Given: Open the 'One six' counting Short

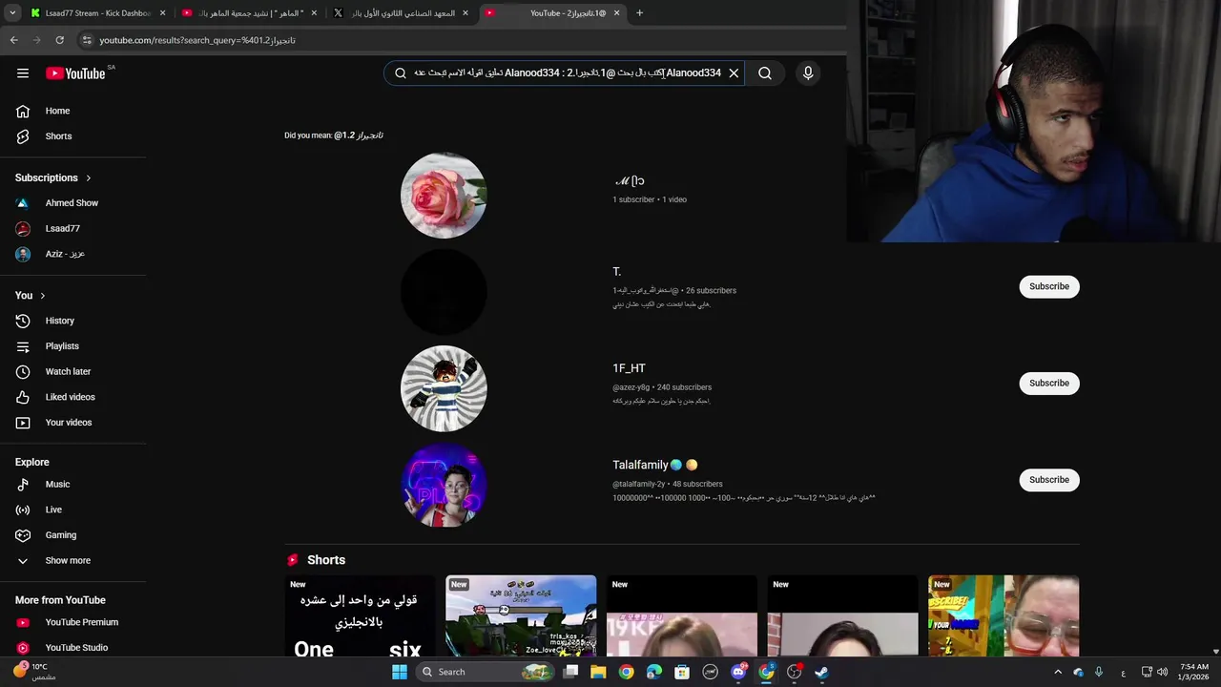Looking at the screenshot, I should pyautogui.click(x=360, y=616).
